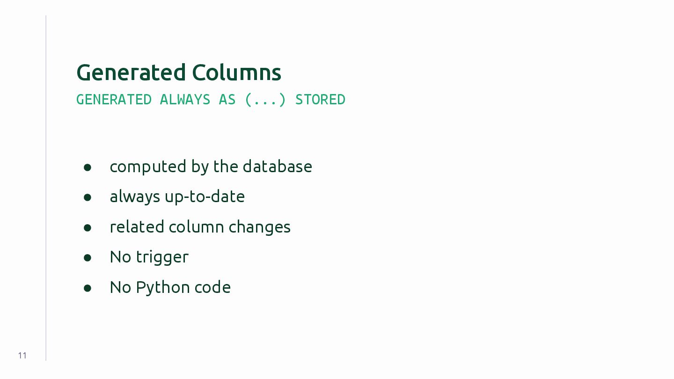
Task: Click the word ALWAYS in the subtitle
Action: (185, 100)
